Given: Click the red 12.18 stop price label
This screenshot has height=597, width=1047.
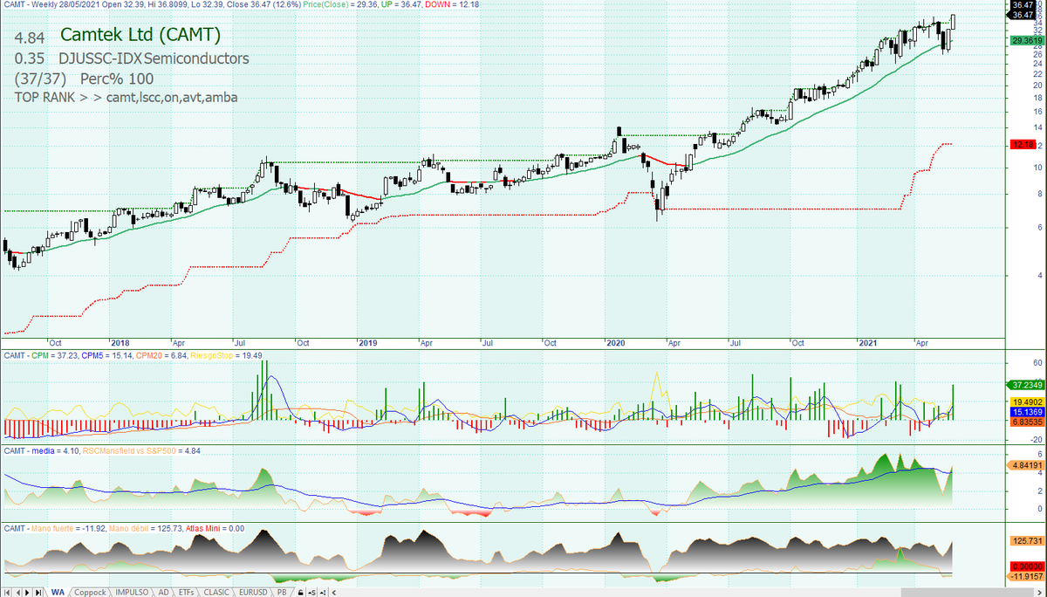Looking at the screenshot, I should (x=1023, y=144).
